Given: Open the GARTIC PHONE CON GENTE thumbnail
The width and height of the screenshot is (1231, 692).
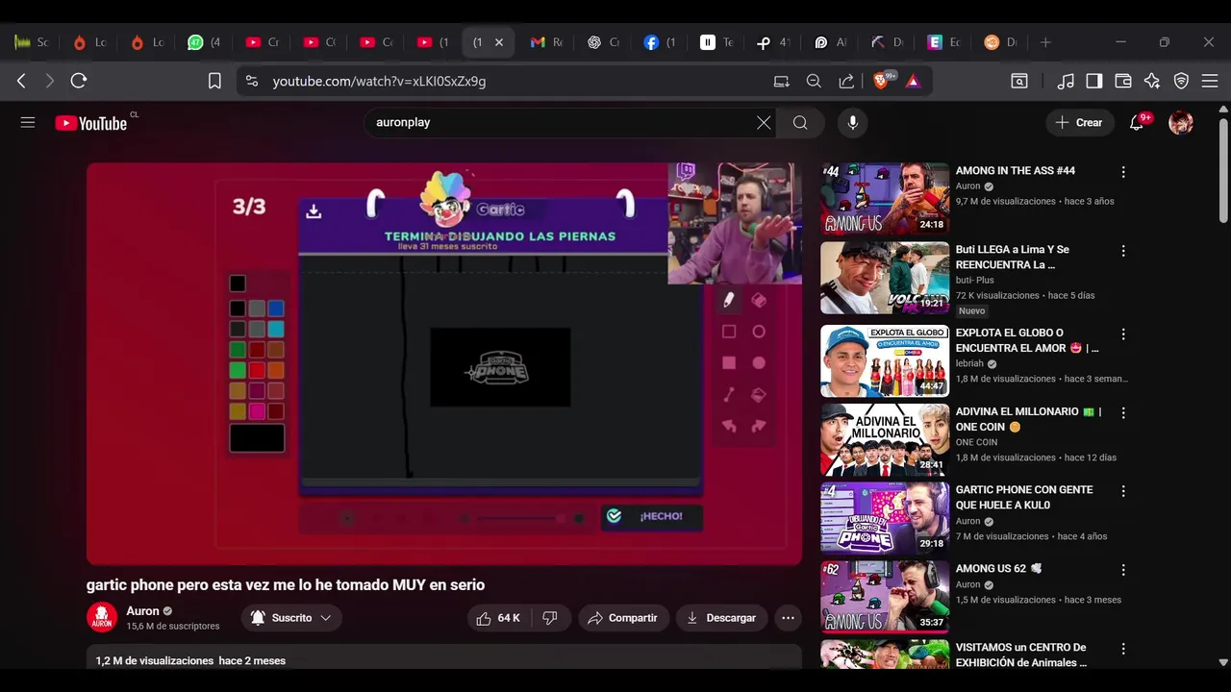Looking at the screenshot, I should tap(885, 518).
